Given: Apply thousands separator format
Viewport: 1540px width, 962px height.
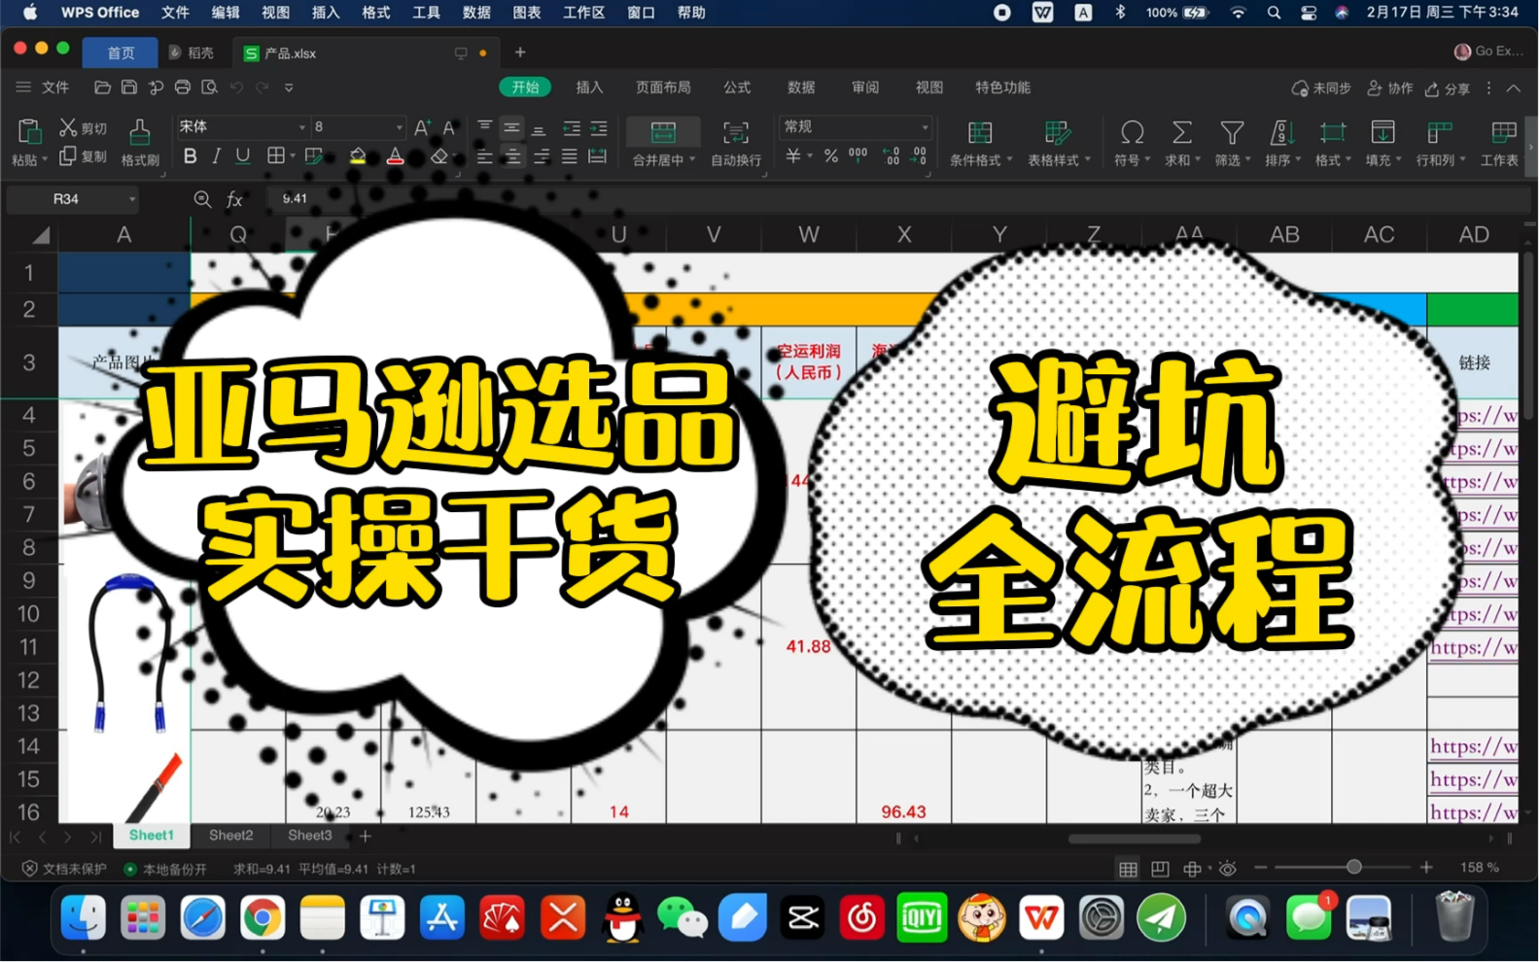Looking at the screenshot, I should 858,155.
